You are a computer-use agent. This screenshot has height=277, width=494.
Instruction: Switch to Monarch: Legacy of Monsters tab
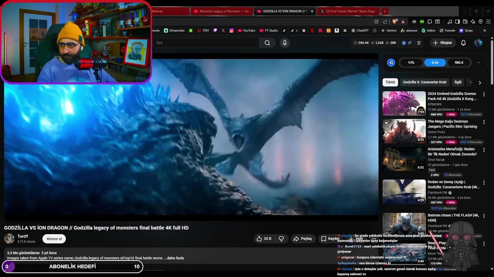(x=222, y=11)
